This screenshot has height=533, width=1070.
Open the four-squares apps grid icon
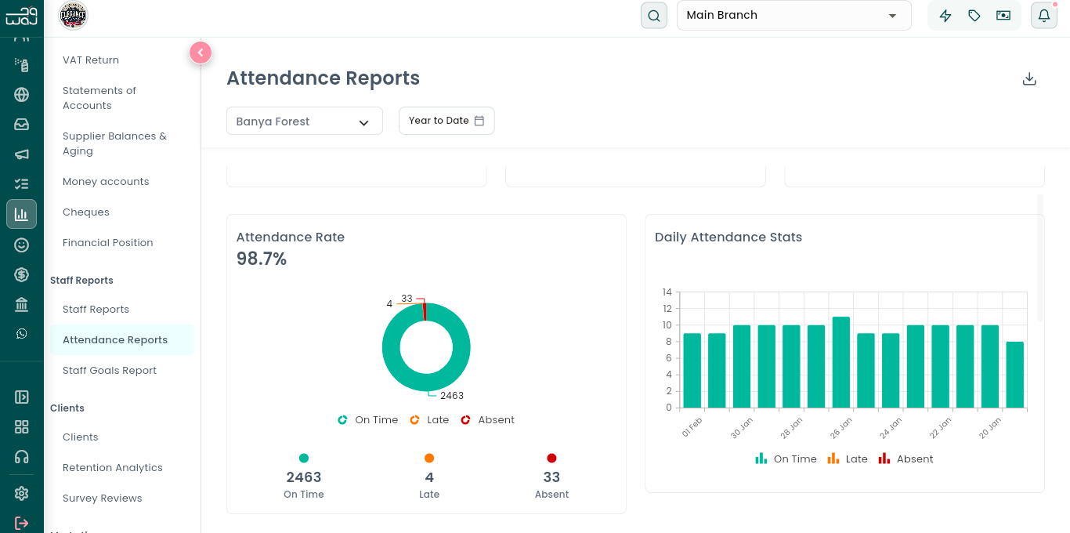(x=22, y=427)
